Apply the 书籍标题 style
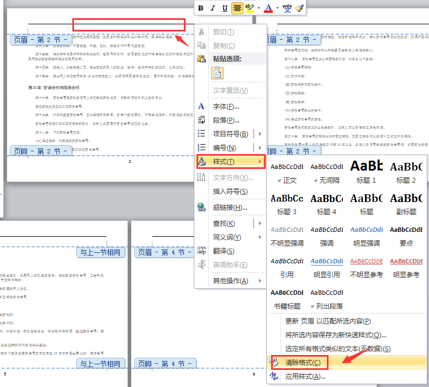The image size is (429, 387). pyautogui.click(x=287, y=299)
